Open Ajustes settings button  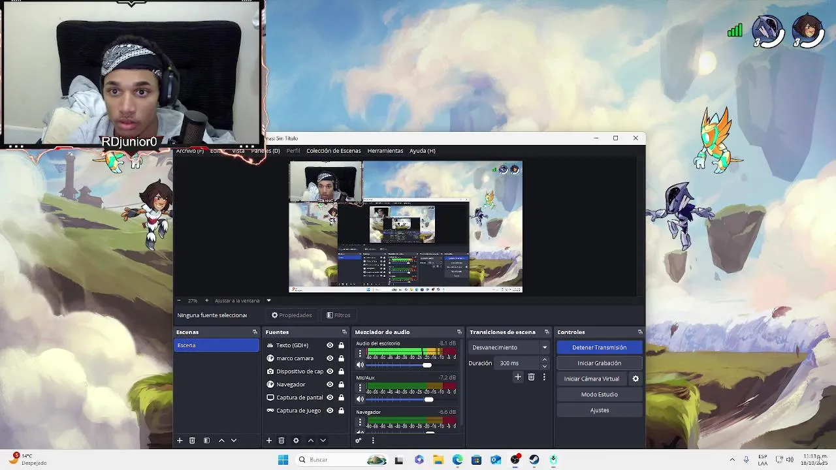pos(600,411)
